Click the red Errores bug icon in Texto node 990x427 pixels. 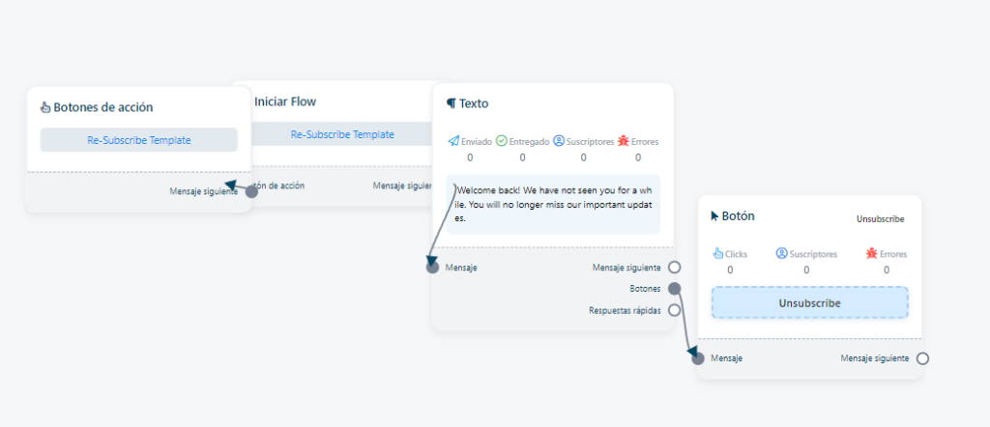623,141
